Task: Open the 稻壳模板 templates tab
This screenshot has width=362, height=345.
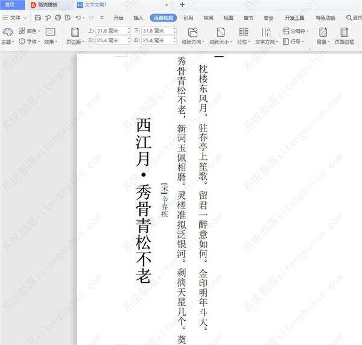Action: pyautogui.click(x=48, y=5)
